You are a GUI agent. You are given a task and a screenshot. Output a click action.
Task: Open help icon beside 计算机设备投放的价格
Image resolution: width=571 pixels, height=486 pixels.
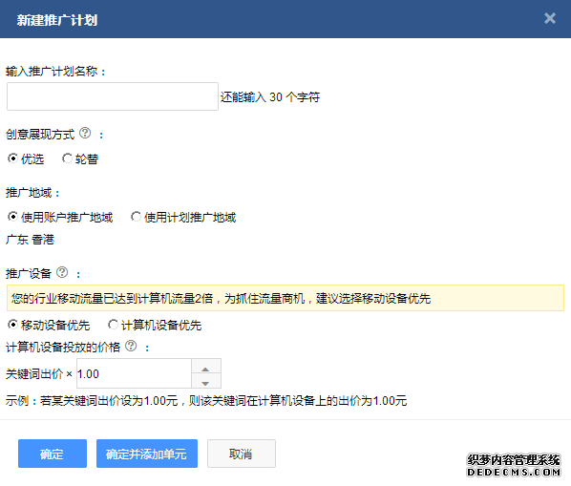coord(131,346)
